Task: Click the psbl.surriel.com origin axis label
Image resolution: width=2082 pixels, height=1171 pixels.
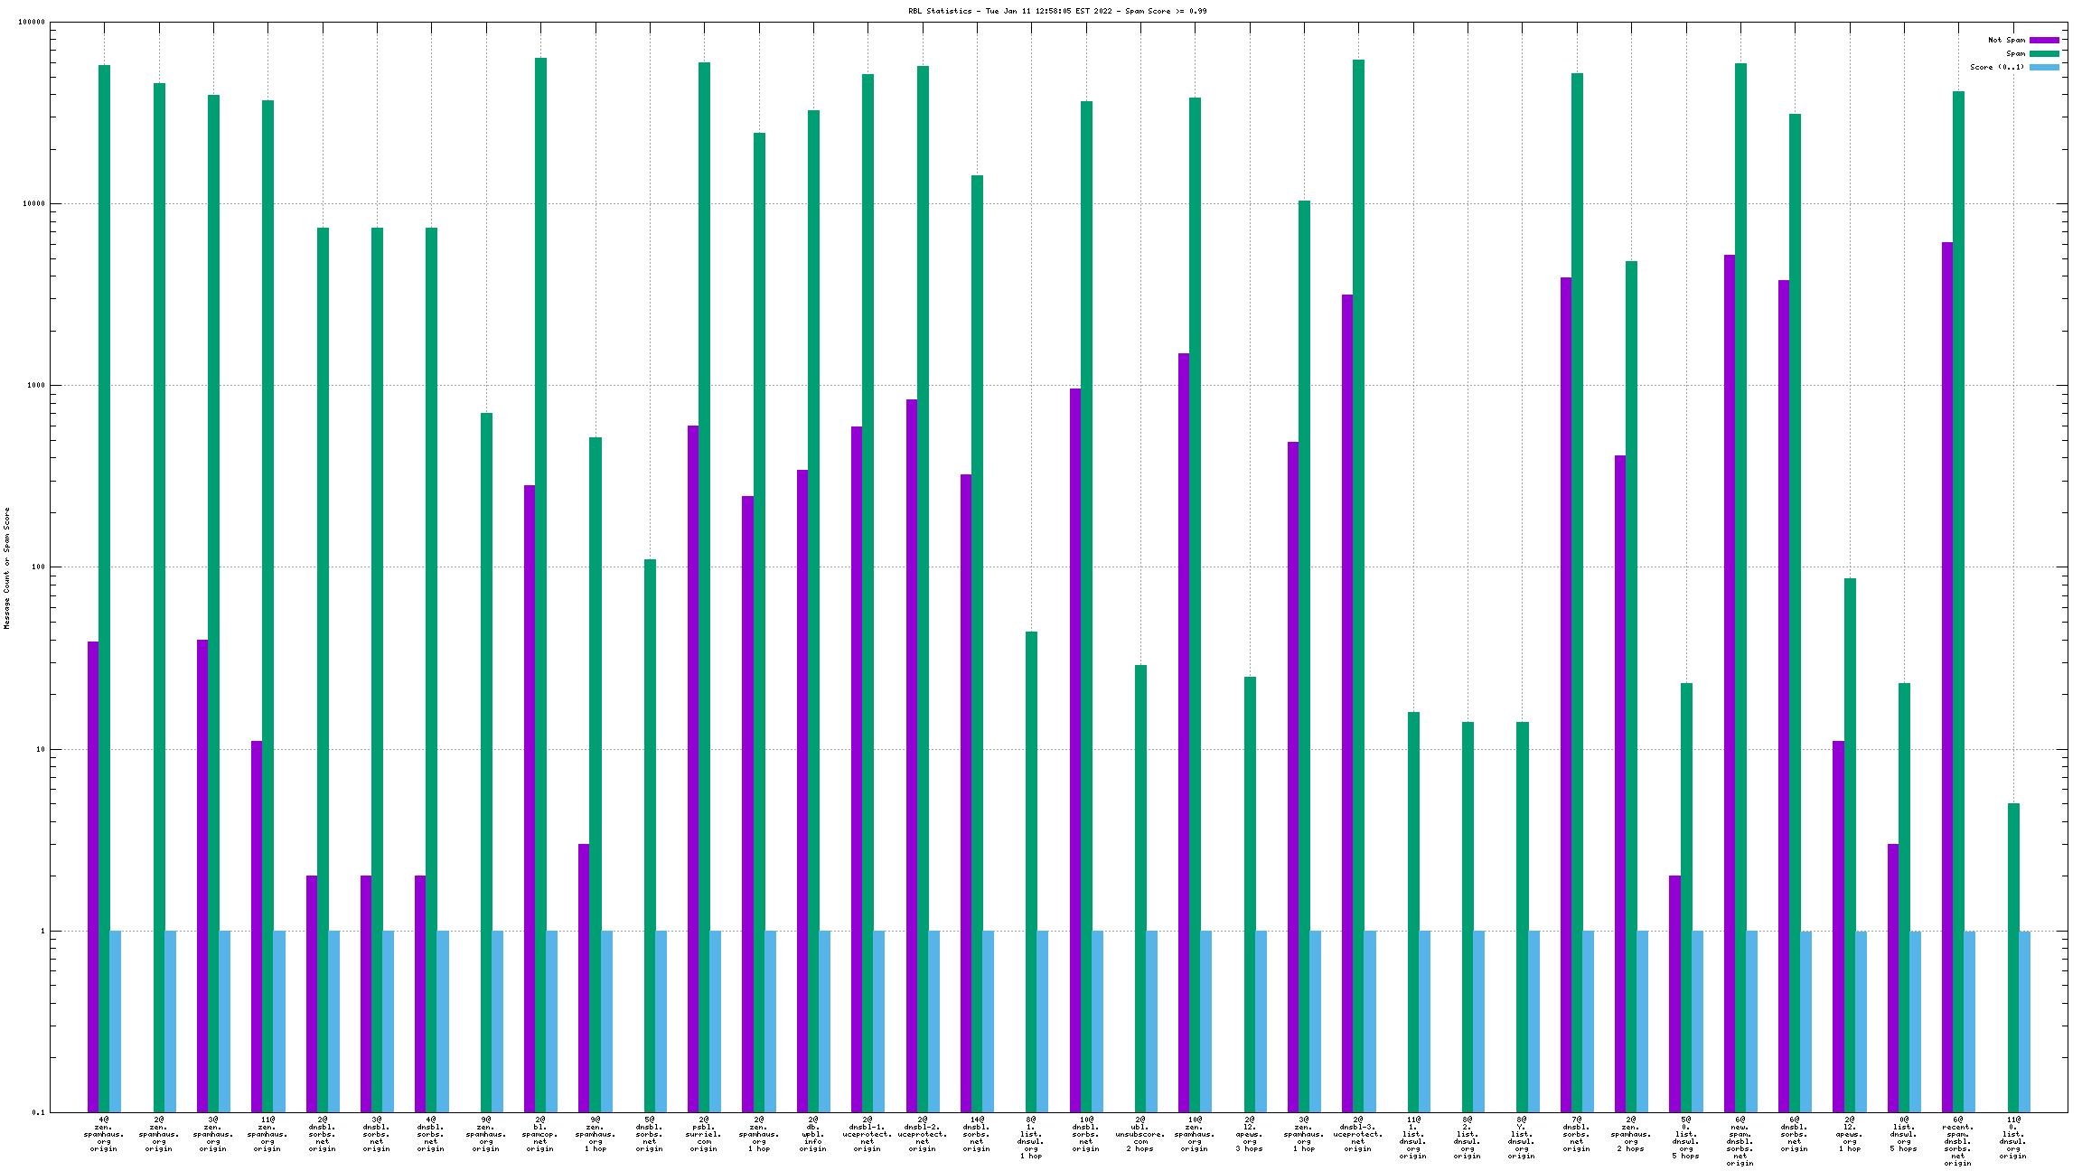Action: [704, 1134]
